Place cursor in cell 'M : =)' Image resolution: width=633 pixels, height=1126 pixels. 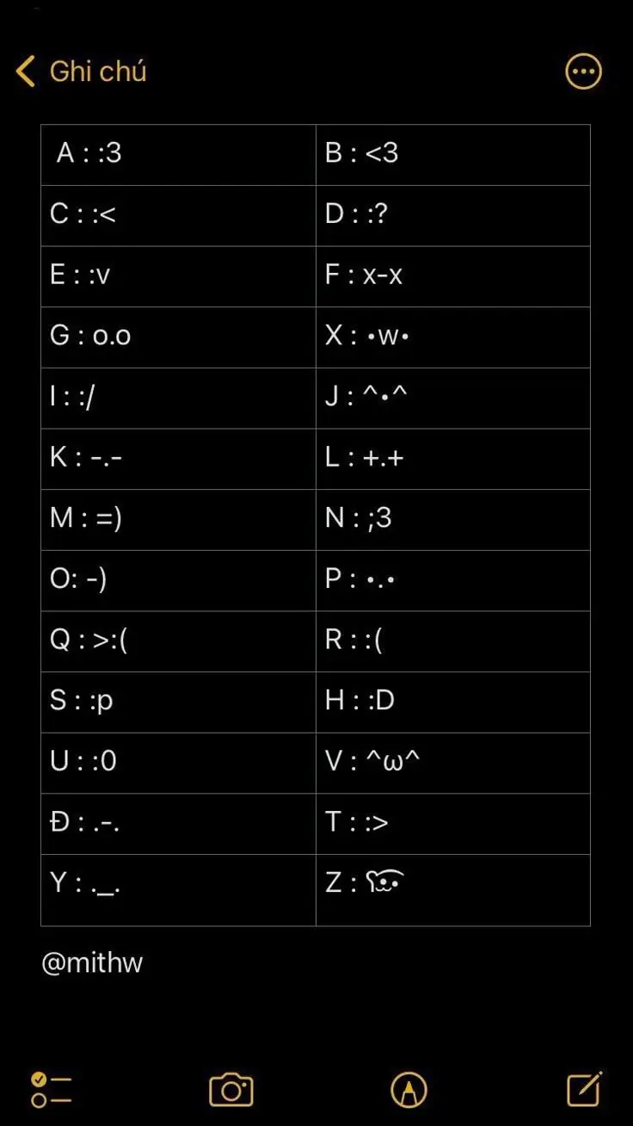178,520
